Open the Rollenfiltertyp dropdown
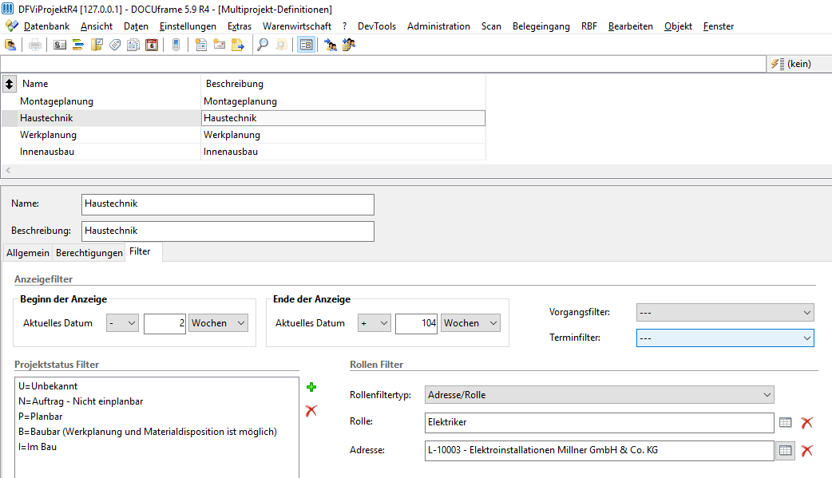The width and height of the screenshot is (832, 478). point(599,395)
